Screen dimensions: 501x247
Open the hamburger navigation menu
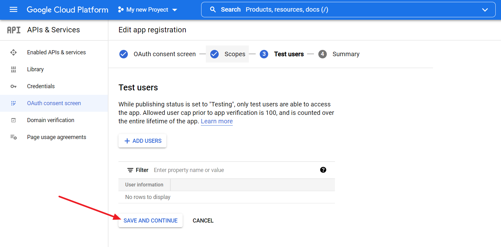pyautogui.click(x=13, y=9)
